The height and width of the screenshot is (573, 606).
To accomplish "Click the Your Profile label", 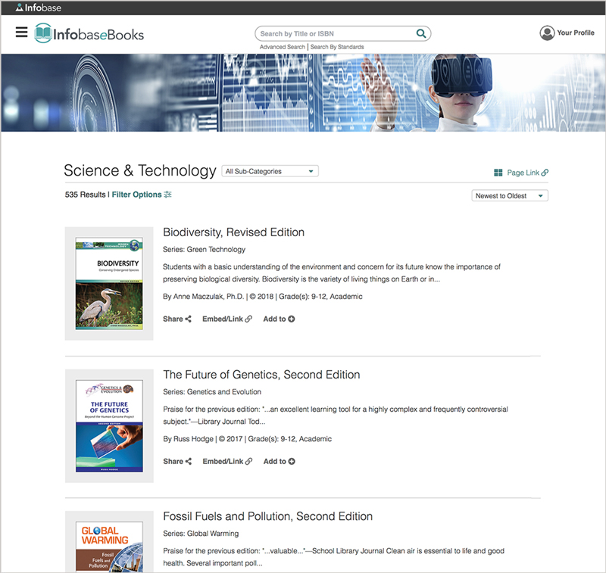I will [576, 33].
